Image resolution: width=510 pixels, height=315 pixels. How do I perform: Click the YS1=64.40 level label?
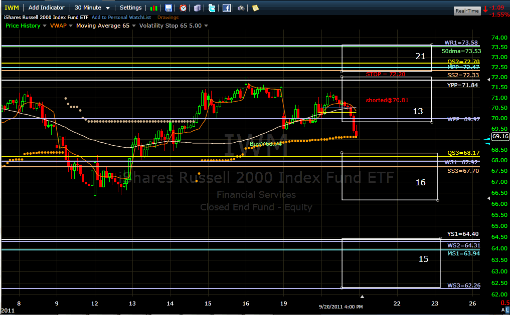(463, 234)
